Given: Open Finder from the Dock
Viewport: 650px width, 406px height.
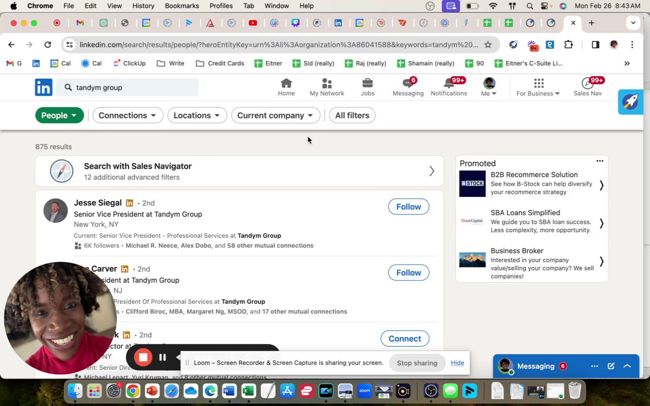Looking at the screenshot, I should [x=75, y=391].
